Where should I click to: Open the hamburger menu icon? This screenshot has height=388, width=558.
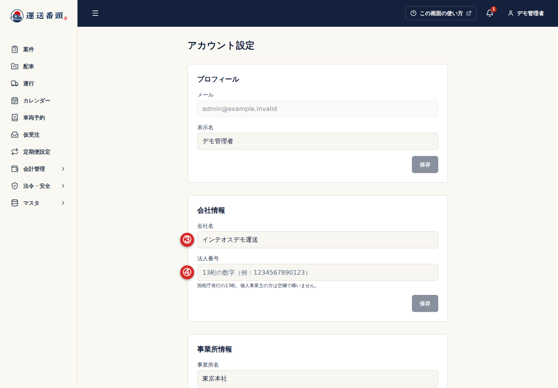95,13
